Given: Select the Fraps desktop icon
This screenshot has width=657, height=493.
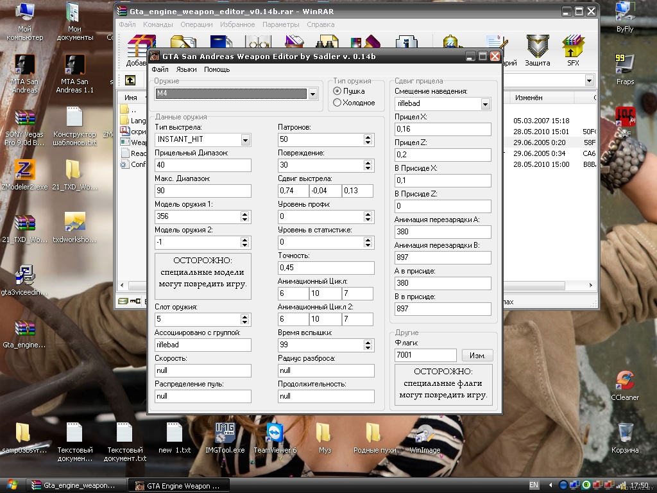Looking at the screenshot, I should (625, 69).
